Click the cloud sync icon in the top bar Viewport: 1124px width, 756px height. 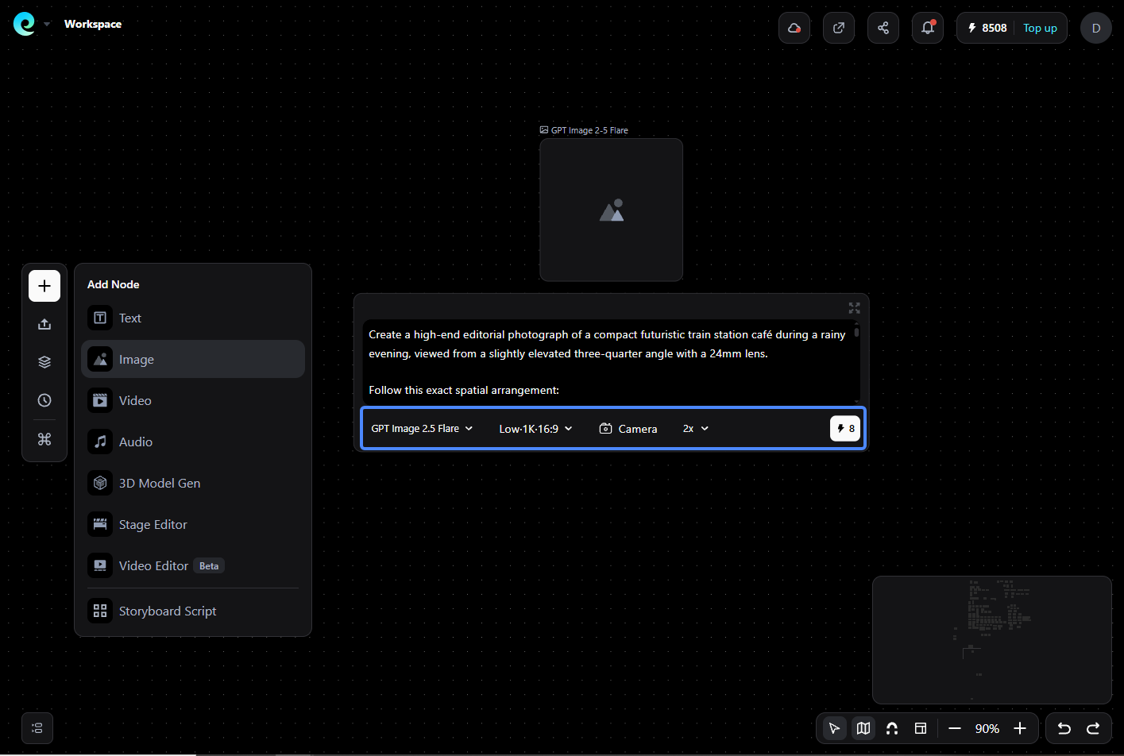(x=794, y=28)
